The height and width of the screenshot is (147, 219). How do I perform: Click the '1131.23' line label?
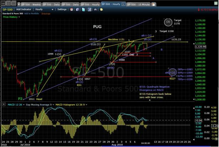tap(176, 40)
